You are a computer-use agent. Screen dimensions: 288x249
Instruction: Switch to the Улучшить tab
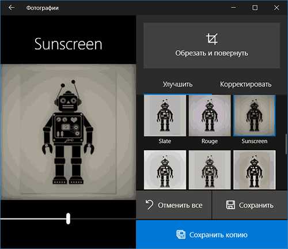click(x=177, y=84)
